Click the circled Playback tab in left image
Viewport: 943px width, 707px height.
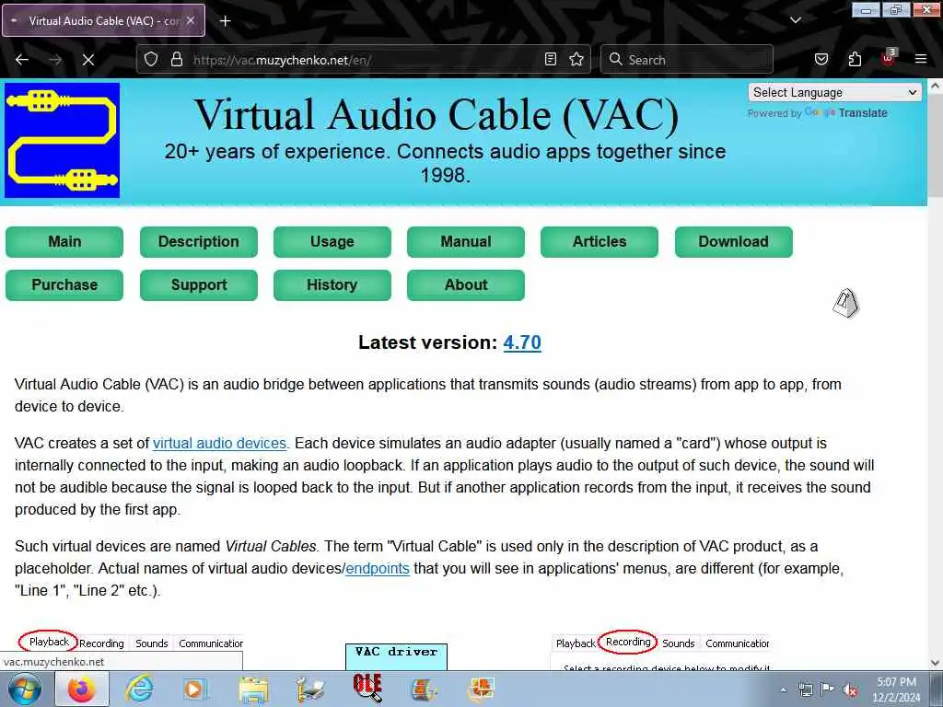49,642
